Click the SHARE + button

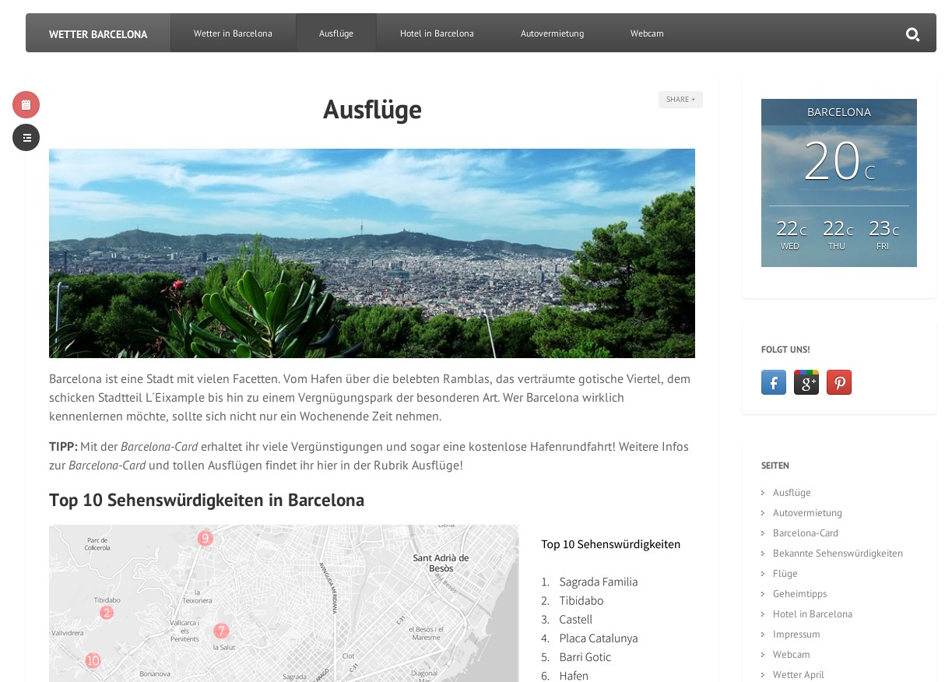point(680,100)
